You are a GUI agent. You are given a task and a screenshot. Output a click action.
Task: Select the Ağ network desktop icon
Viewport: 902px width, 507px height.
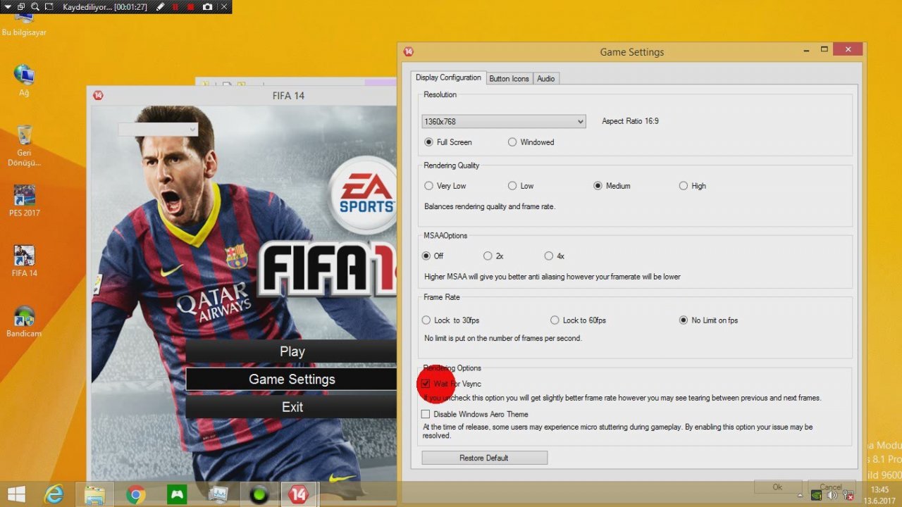[24, 80]
